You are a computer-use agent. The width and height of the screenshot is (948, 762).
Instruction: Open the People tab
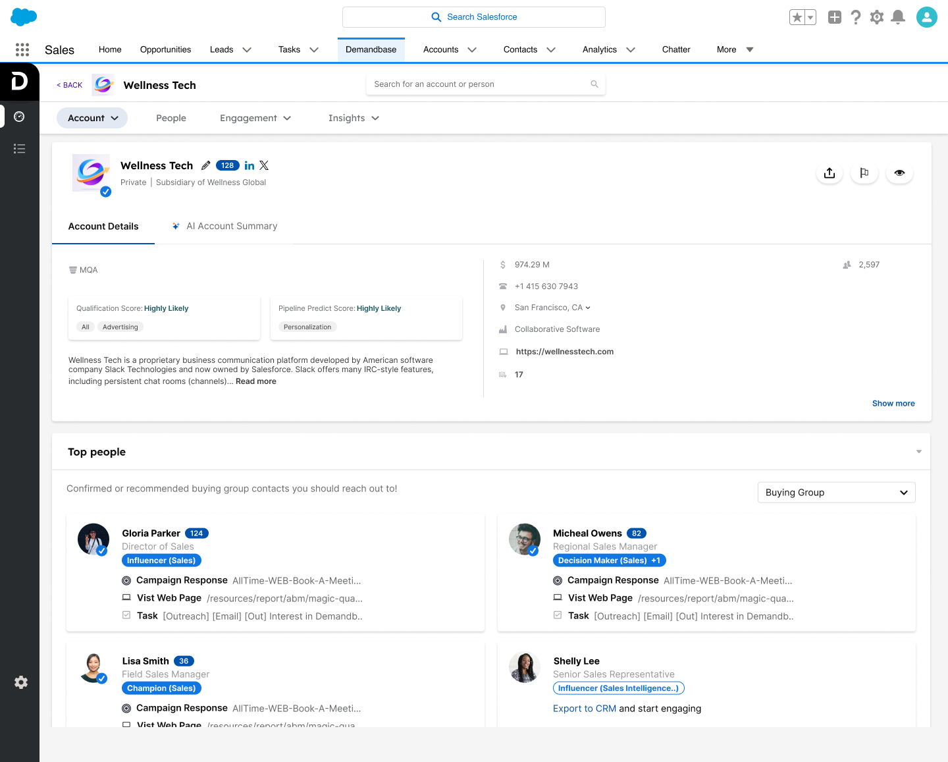pos(171,119)
